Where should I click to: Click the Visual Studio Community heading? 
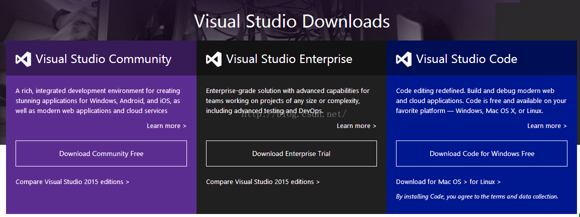tap(104, 59)
